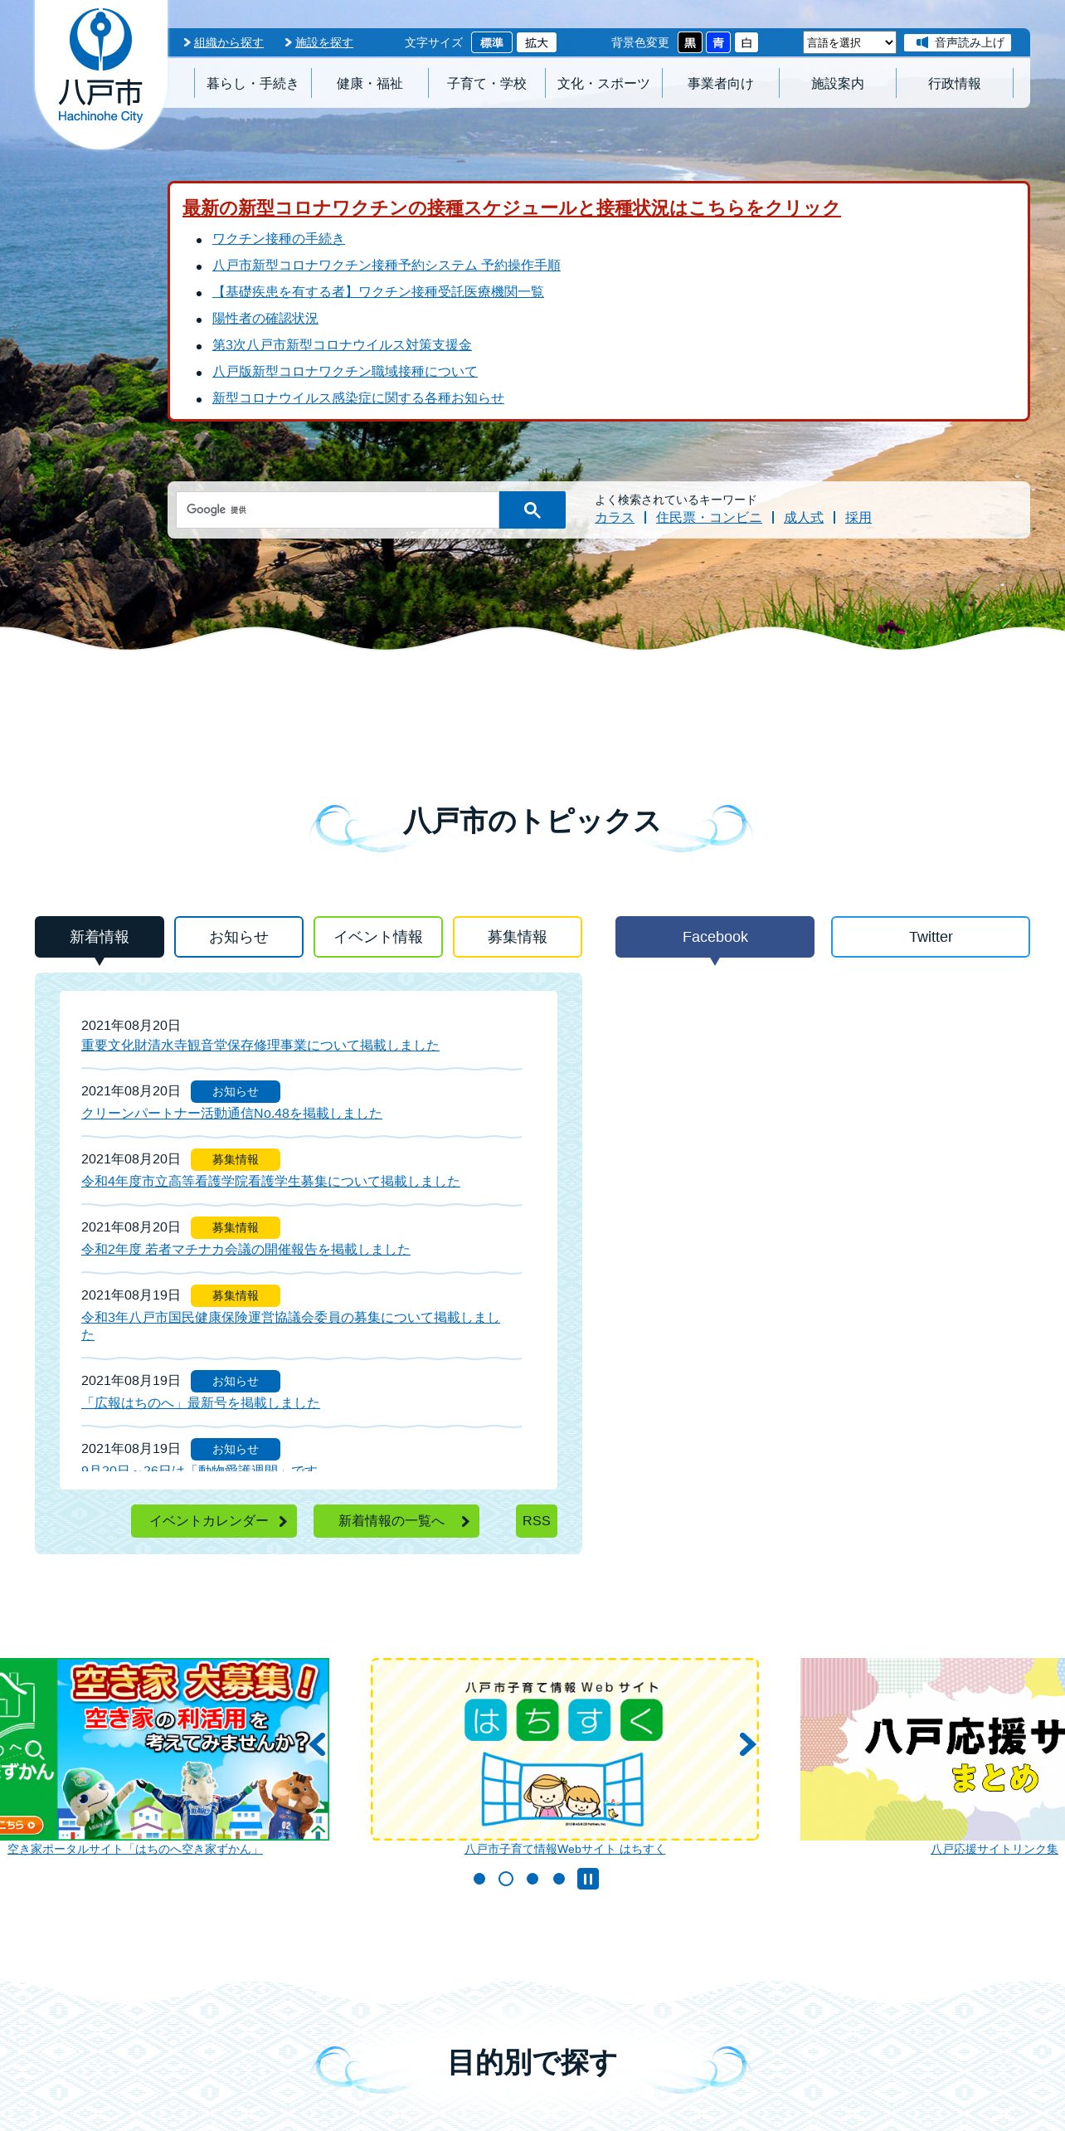Switch to イベント情報 tab
Image resolution: width=1065 pixels, height=2131 pixels.
coord(378,937)
